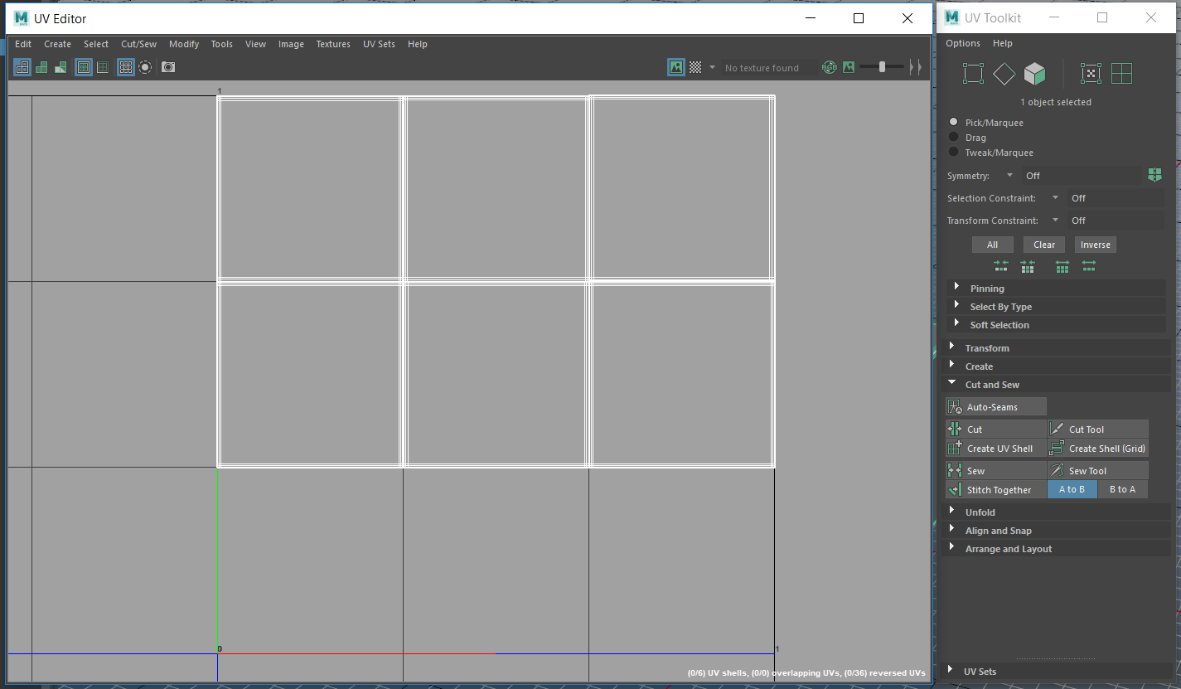
Task: Expand the UV Sets section in UV Toolkit
Action: [x=1056, y=671]
